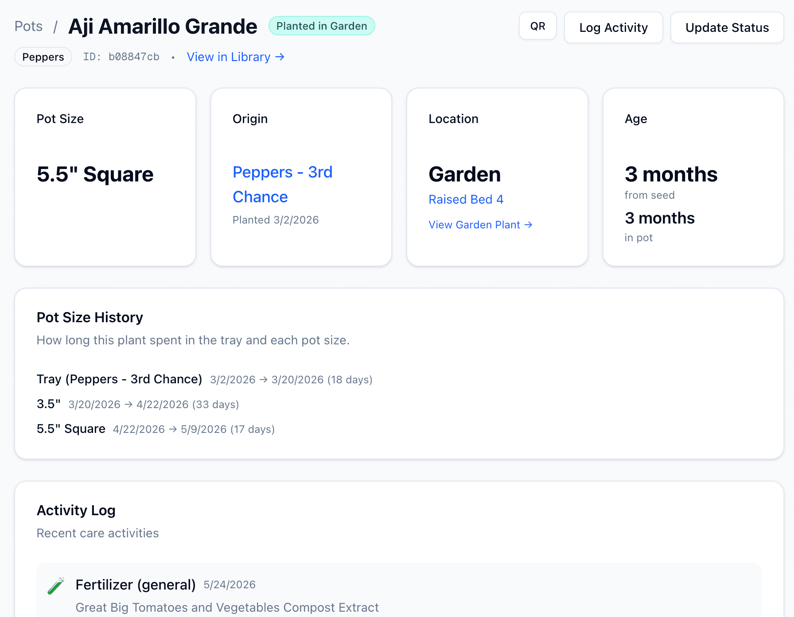Click the 3 months from seed value

pyautogui.click(x=671, y=174)
